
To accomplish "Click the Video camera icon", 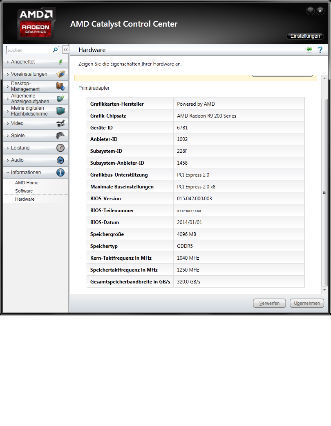I will tap(60, 123).
